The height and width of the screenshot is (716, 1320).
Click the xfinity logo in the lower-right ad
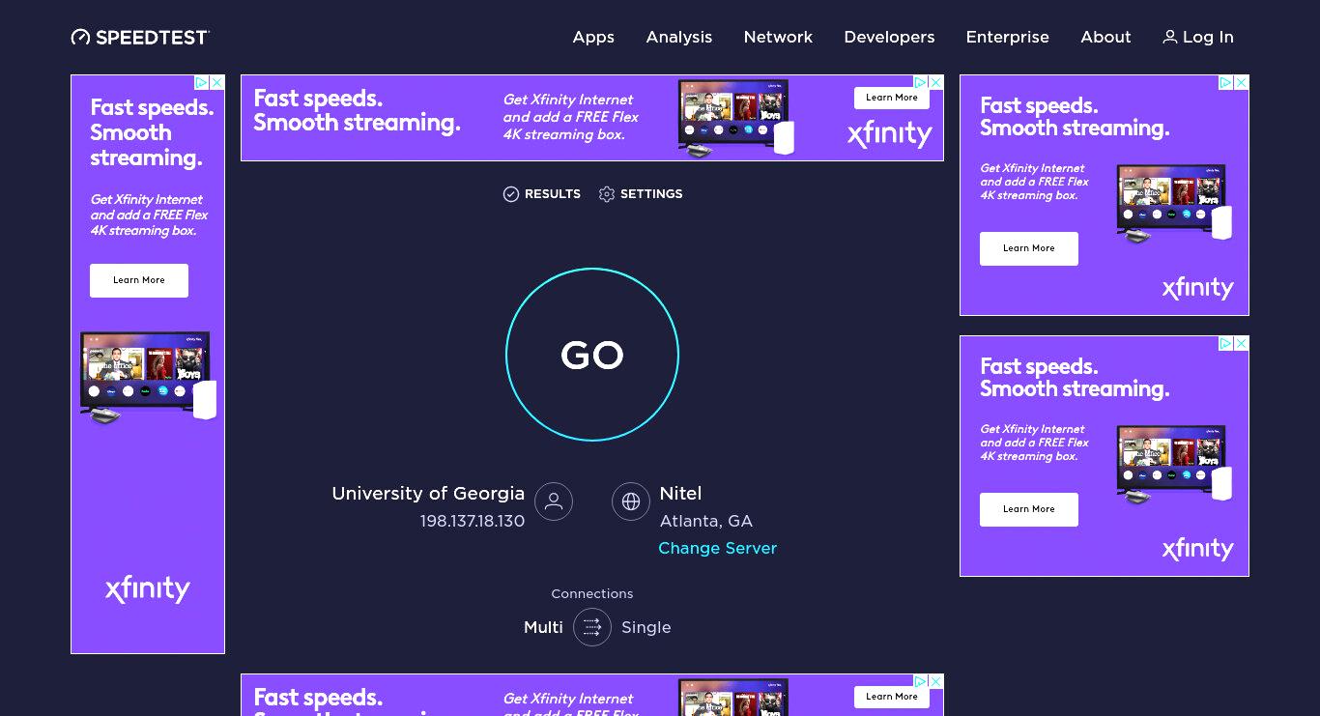click(1197, 549)
